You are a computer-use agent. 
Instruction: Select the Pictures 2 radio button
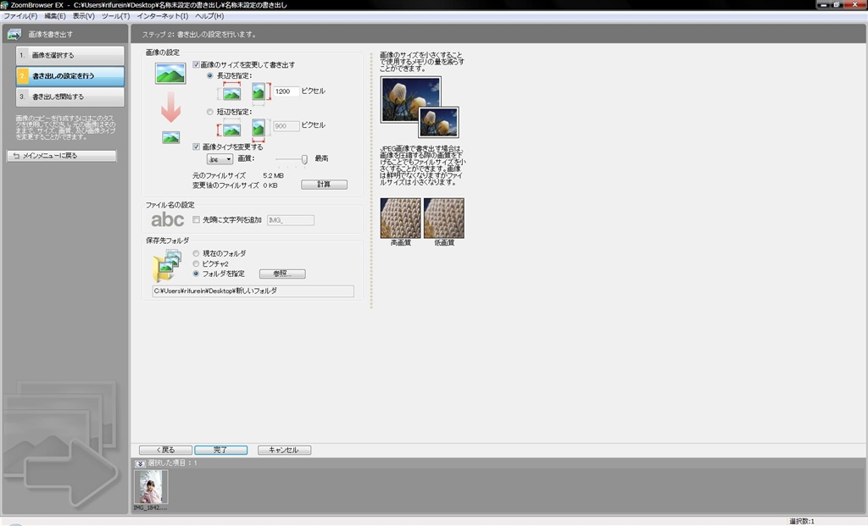(x=196, y=263)
